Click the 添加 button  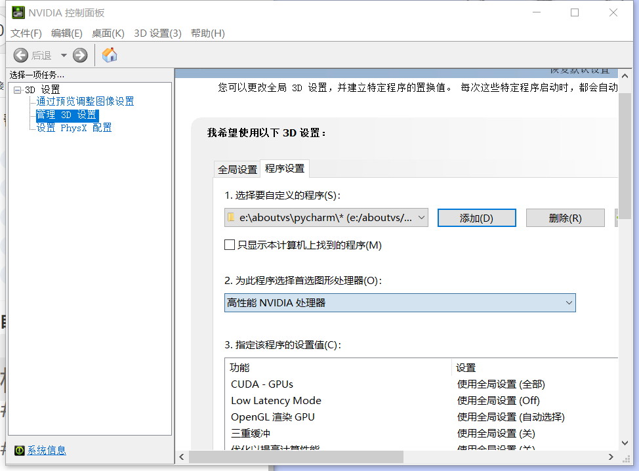(476, 217)
